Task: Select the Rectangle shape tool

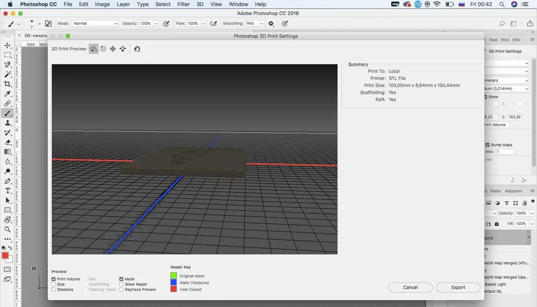Action: coord(7,210)
